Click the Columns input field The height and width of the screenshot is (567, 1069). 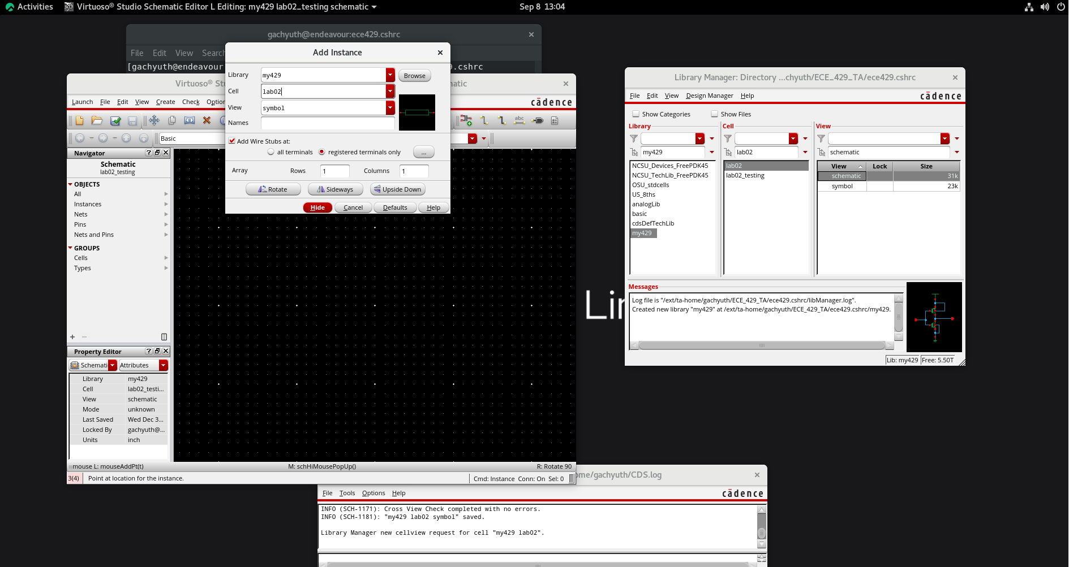414,171
